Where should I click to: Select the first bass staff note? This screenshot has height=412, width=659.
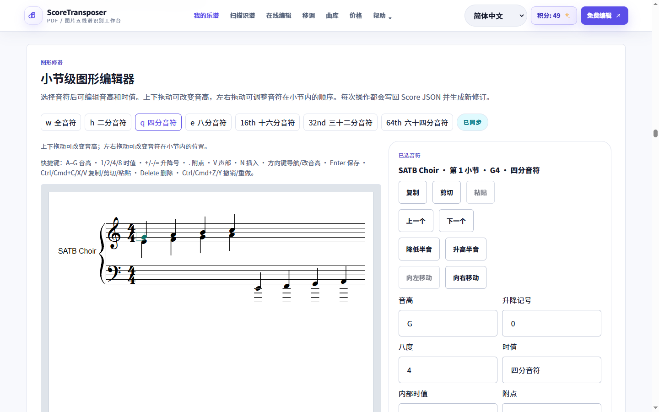point(258,288)
